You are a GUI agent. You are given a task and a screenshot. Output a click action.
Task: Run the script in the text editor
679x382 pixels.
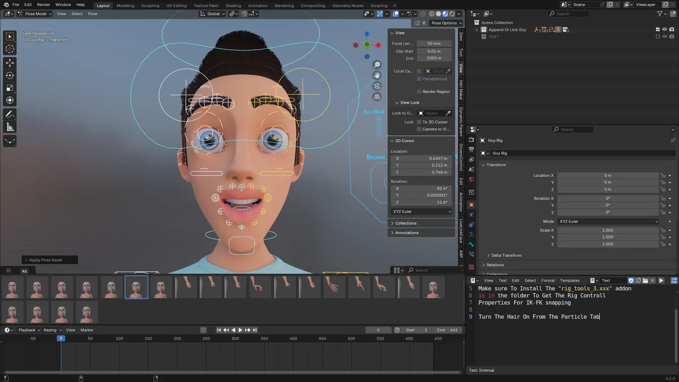pos(662,280)
